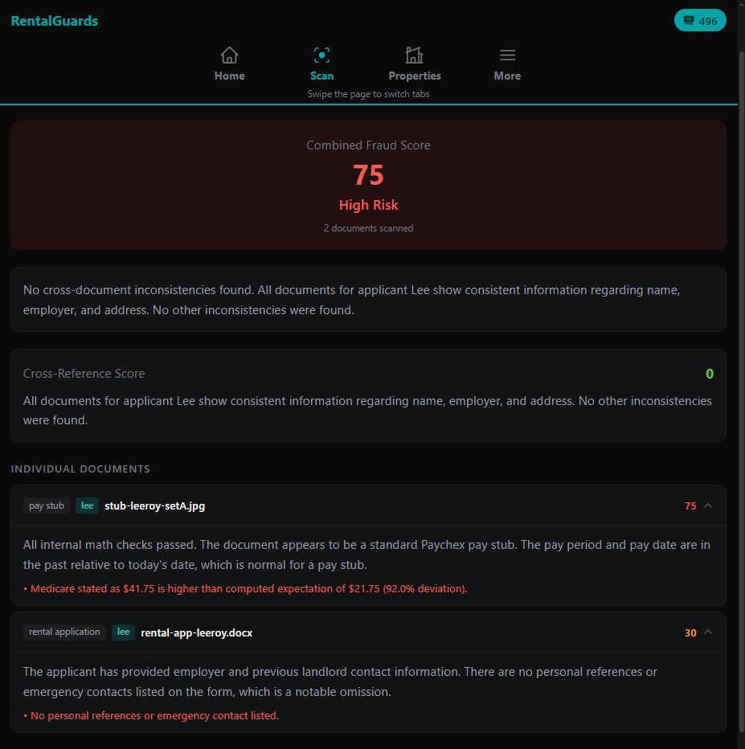Click the lee badge on the pay stub card

point(87,505)
